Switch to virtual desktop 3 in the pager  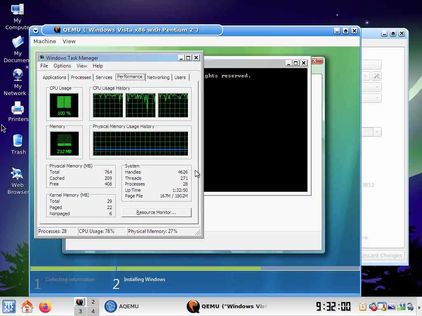pos(80,311)
